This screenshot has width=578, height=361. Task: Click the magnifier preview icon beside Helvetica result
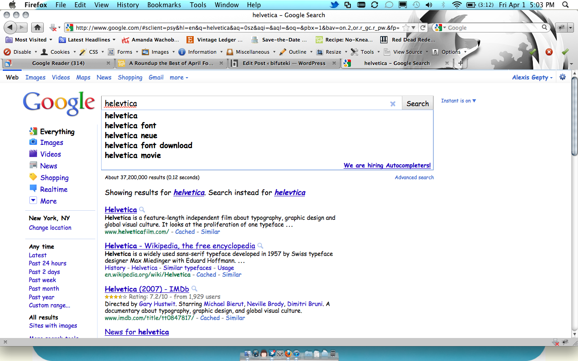[142, 210]
